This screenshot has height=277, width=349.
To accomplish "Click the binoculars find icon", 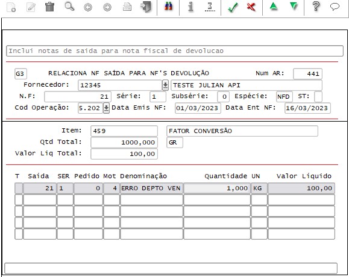I will pos(168,7).
